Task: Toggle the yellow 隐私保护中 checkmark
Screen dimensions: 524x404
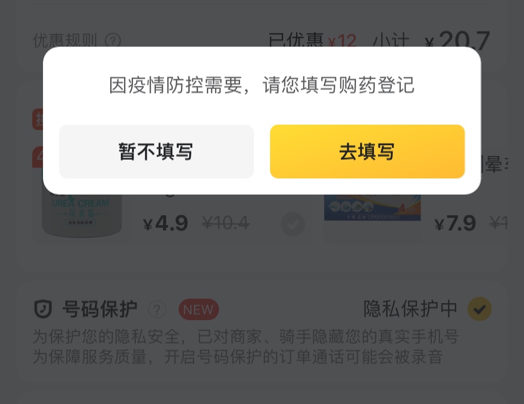Action: tap(479, 309)
